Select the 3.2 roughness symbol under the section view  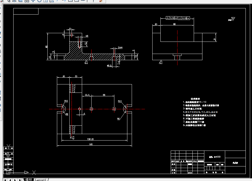(x=86, y=62)
